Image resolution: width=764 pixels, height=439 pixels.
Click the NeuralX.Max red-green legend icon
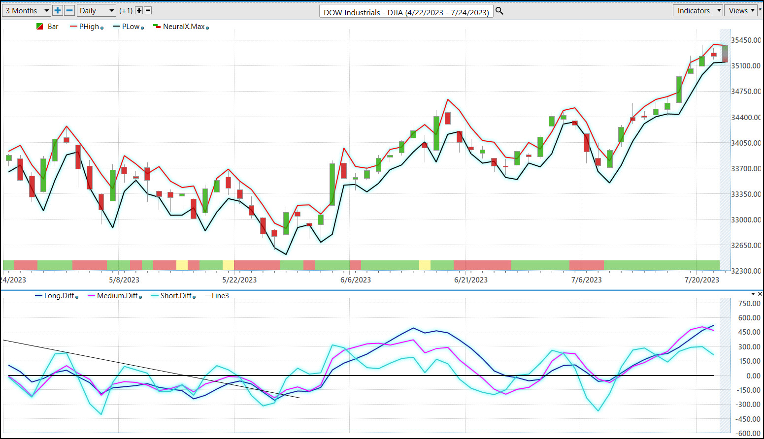click(157, 27)
